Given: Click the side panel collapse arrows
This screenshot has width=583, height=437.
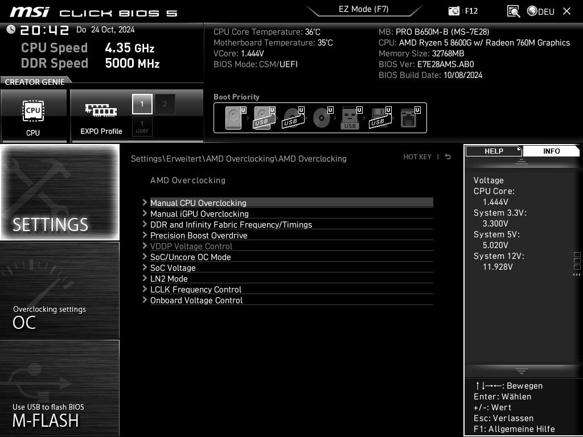Looking at the screenshot, I should pyautogui.click(x=576, y=275).
